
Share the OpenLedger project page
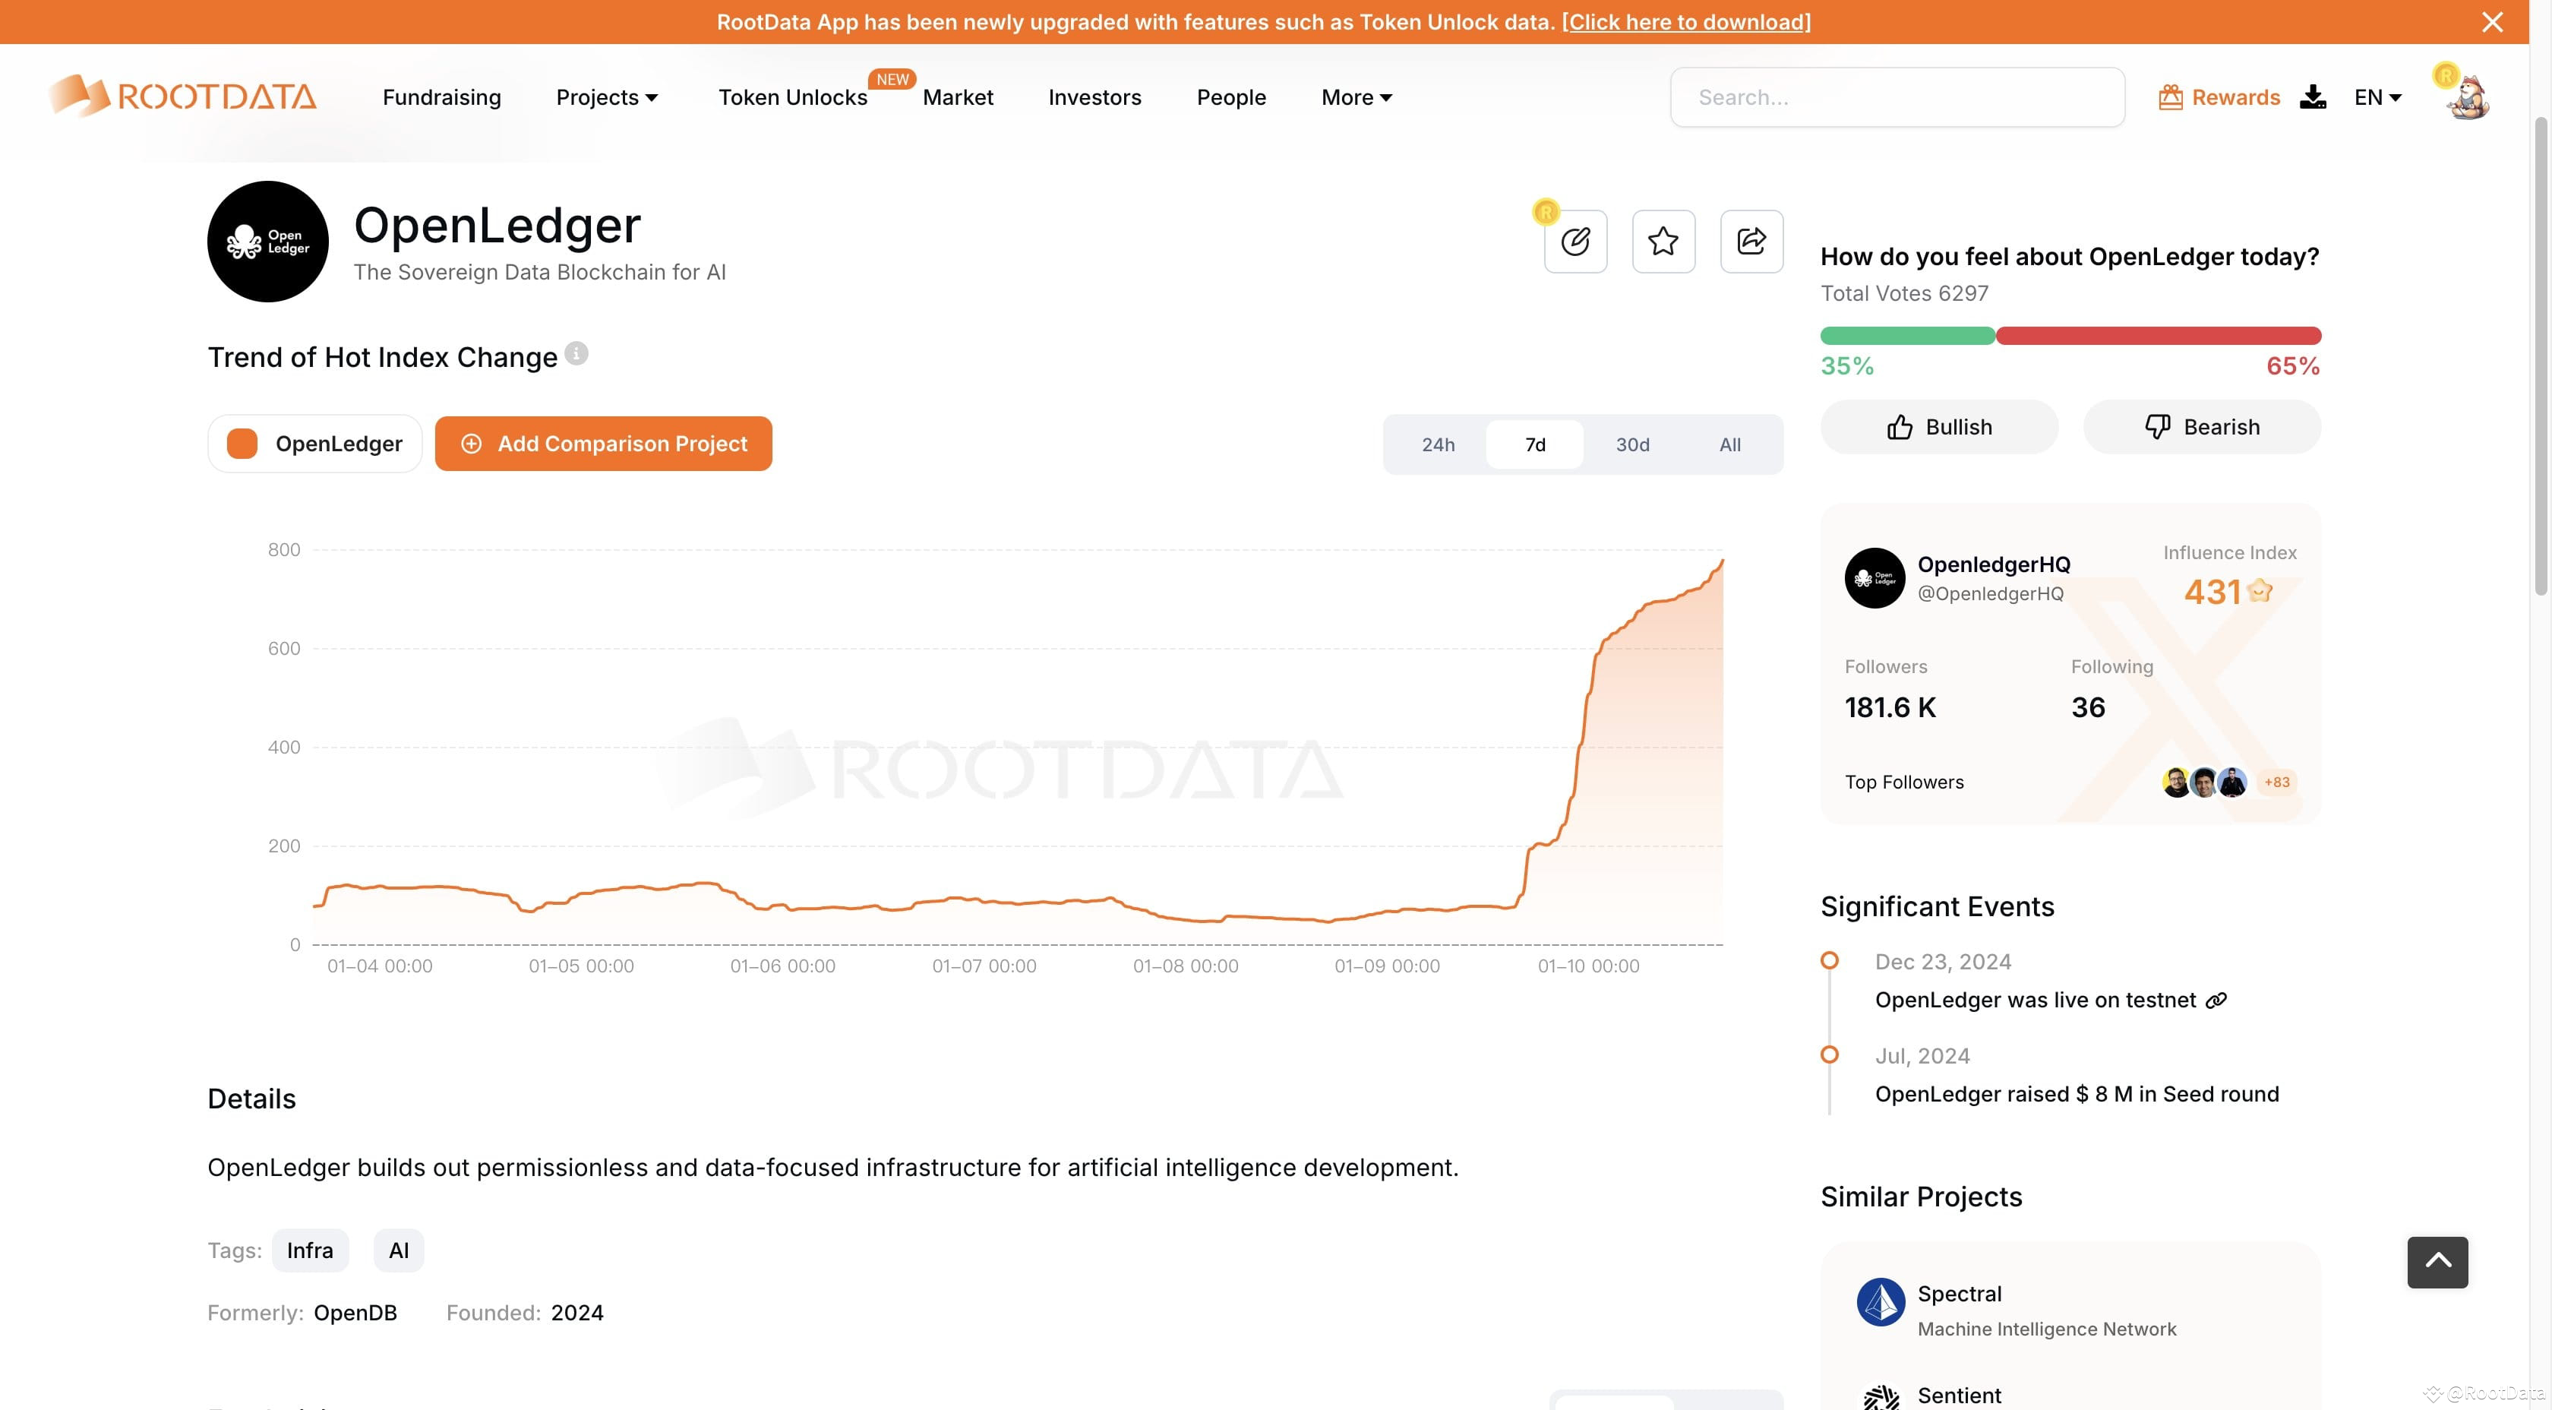pos(1749,241)
